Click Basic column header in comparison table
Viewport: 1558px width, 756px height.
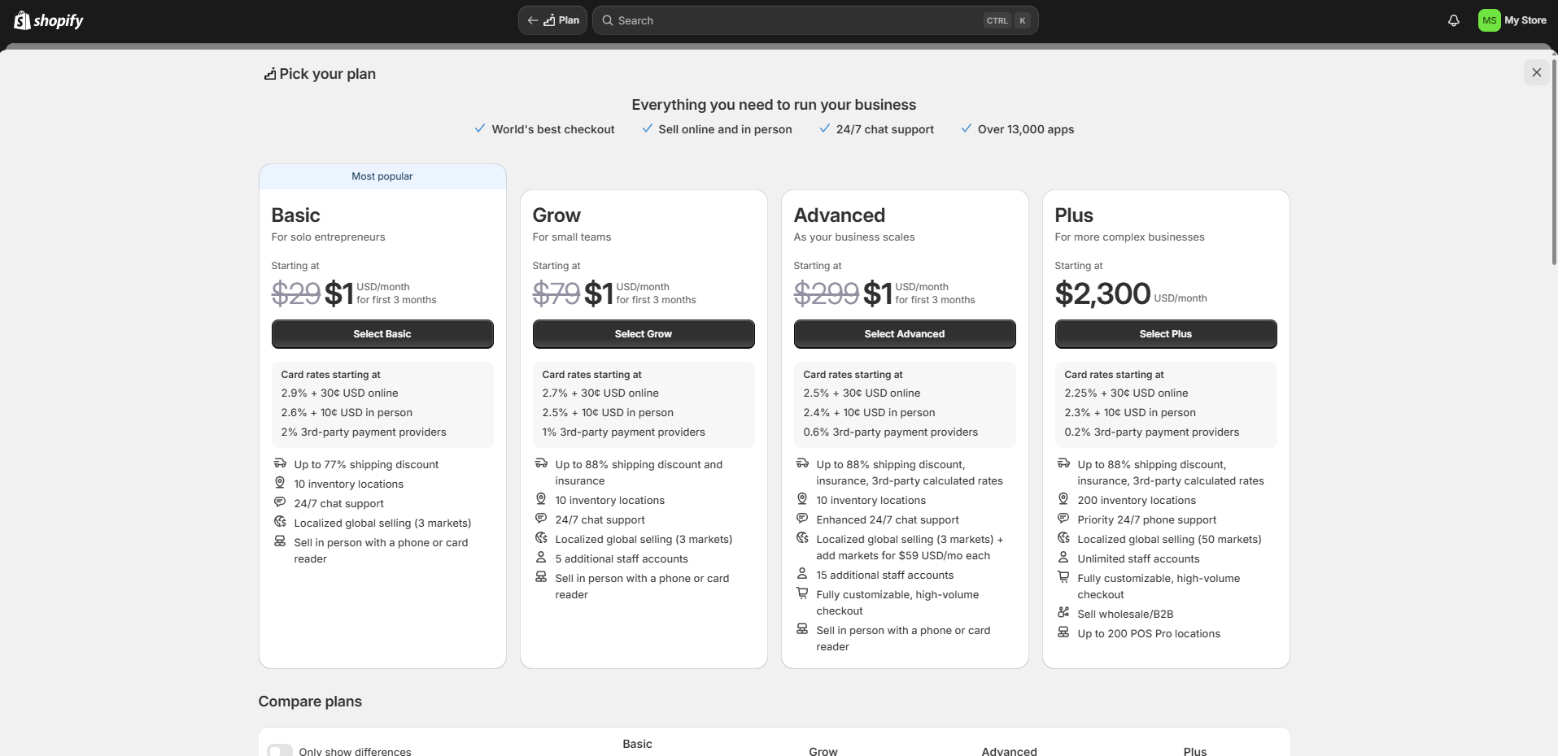click(x=638, y=744)
